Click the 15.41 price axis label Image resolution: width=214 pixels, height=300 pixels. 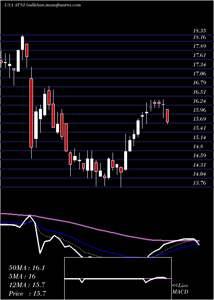pyautogui.click(x=199, y=128)
